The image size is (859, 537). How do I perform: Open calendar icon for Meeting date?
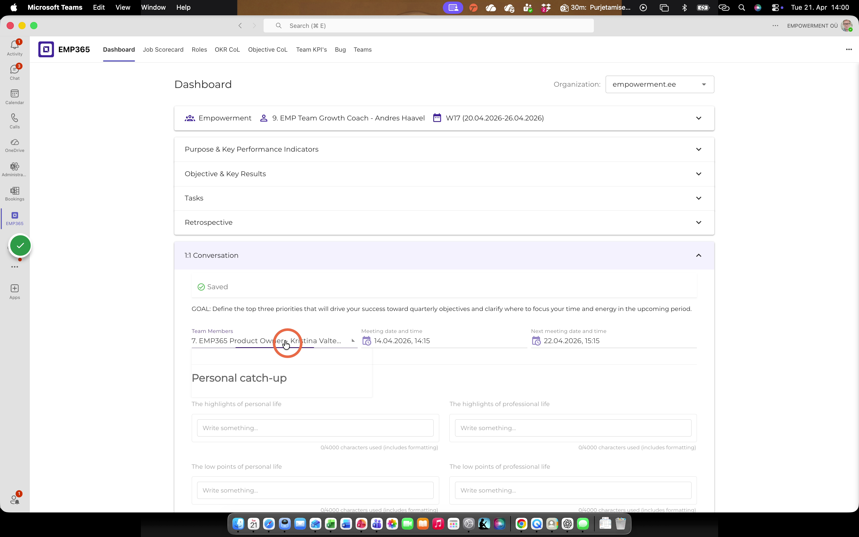(367, 341)
